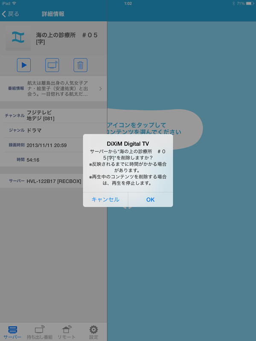Go back using the 戻る button
256x341 pixels.
[10, 14]
